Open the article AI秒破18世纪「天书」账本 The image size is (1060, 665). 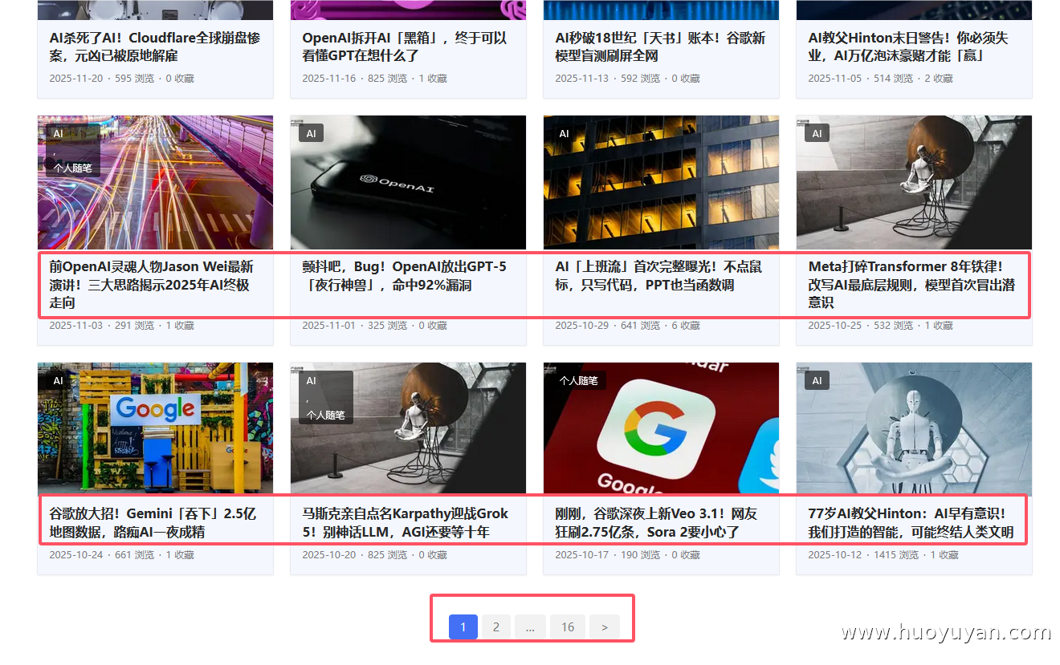[660, 47]
